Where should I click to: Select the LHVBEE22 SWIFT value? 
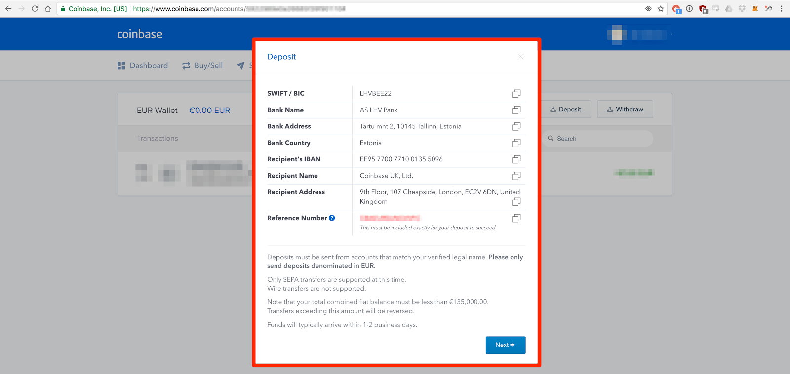coord(376,93)
